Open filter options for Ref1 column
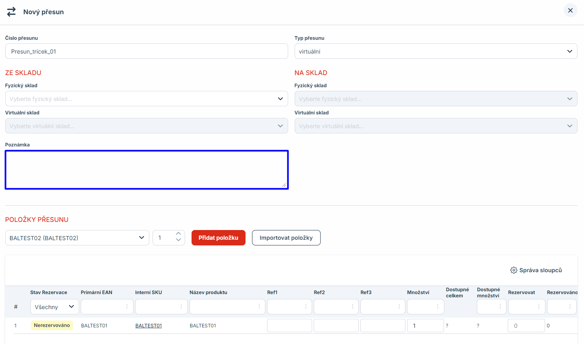This screenshot has width=584, height=344. pyautogui.click(x=306, y=307)
